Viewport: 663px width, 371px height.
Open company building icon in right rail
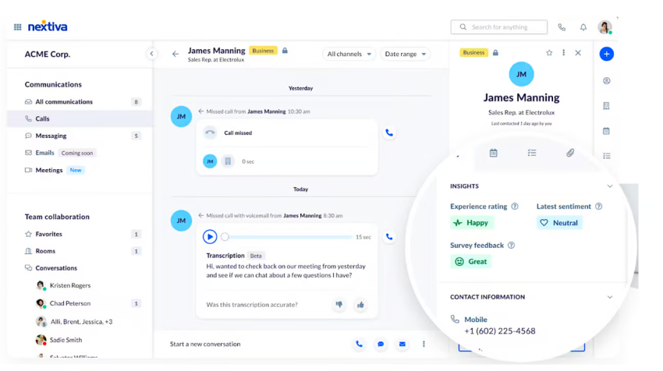coord(606,106)
